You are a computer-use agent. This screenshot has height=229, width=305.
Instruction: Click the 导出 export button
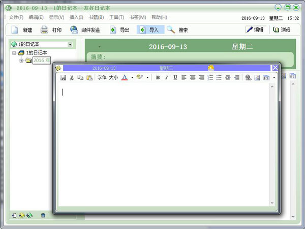pyautogui.click(x=119, y=30)
